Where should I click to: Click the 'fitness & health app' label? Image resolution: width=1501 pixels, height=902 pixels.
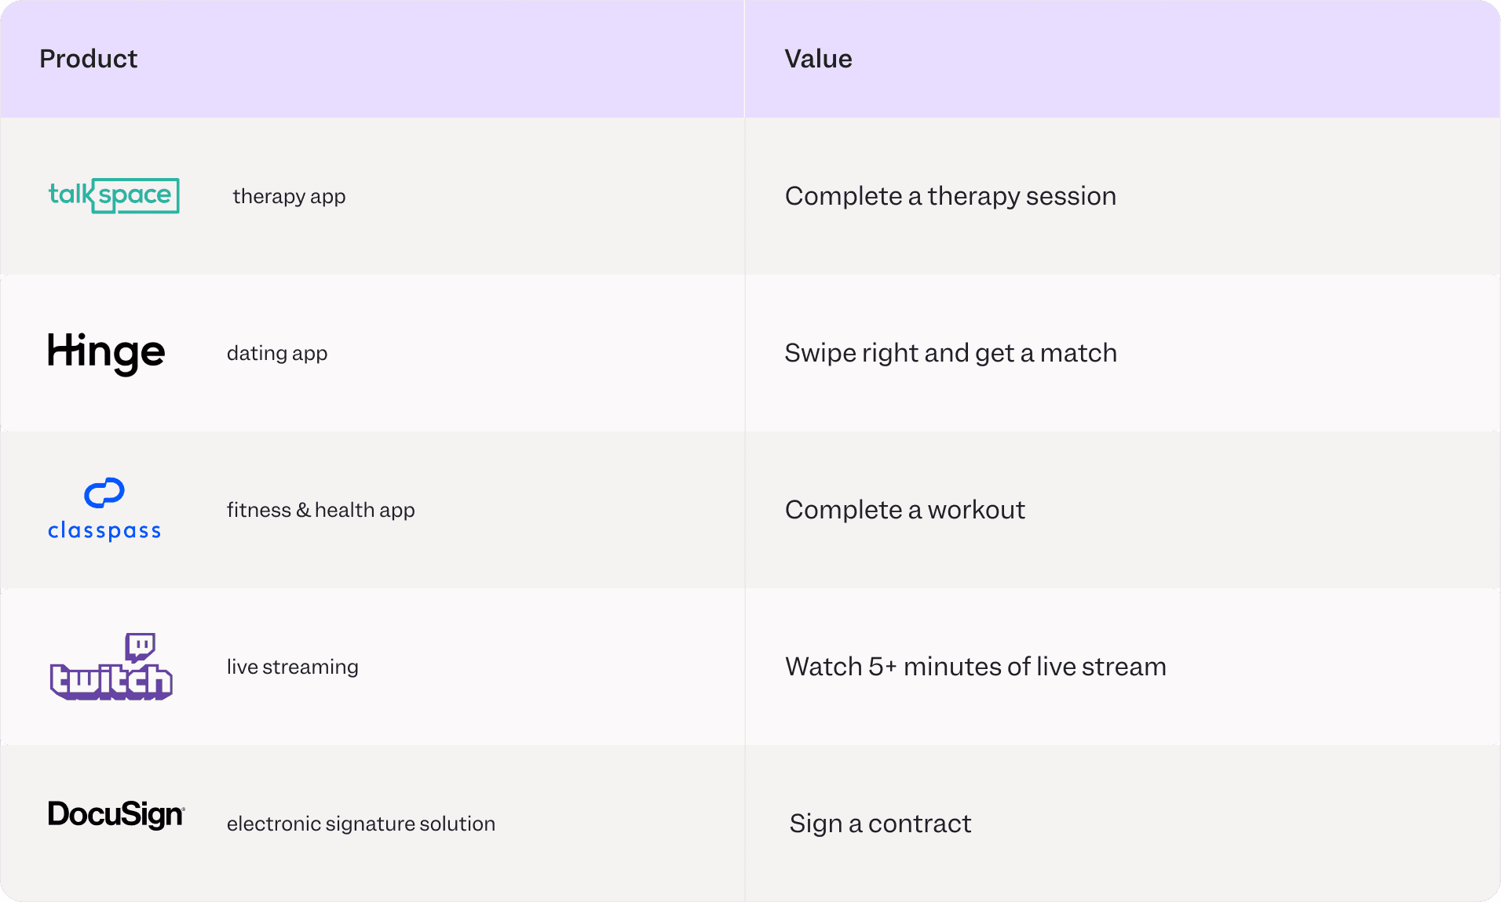pos(320,510)
